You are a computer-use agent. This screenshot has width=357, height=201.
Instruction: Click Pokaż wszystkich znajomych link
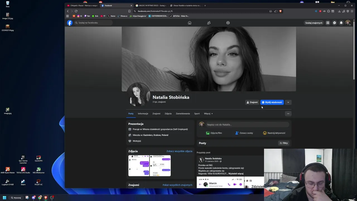[177, 185]
